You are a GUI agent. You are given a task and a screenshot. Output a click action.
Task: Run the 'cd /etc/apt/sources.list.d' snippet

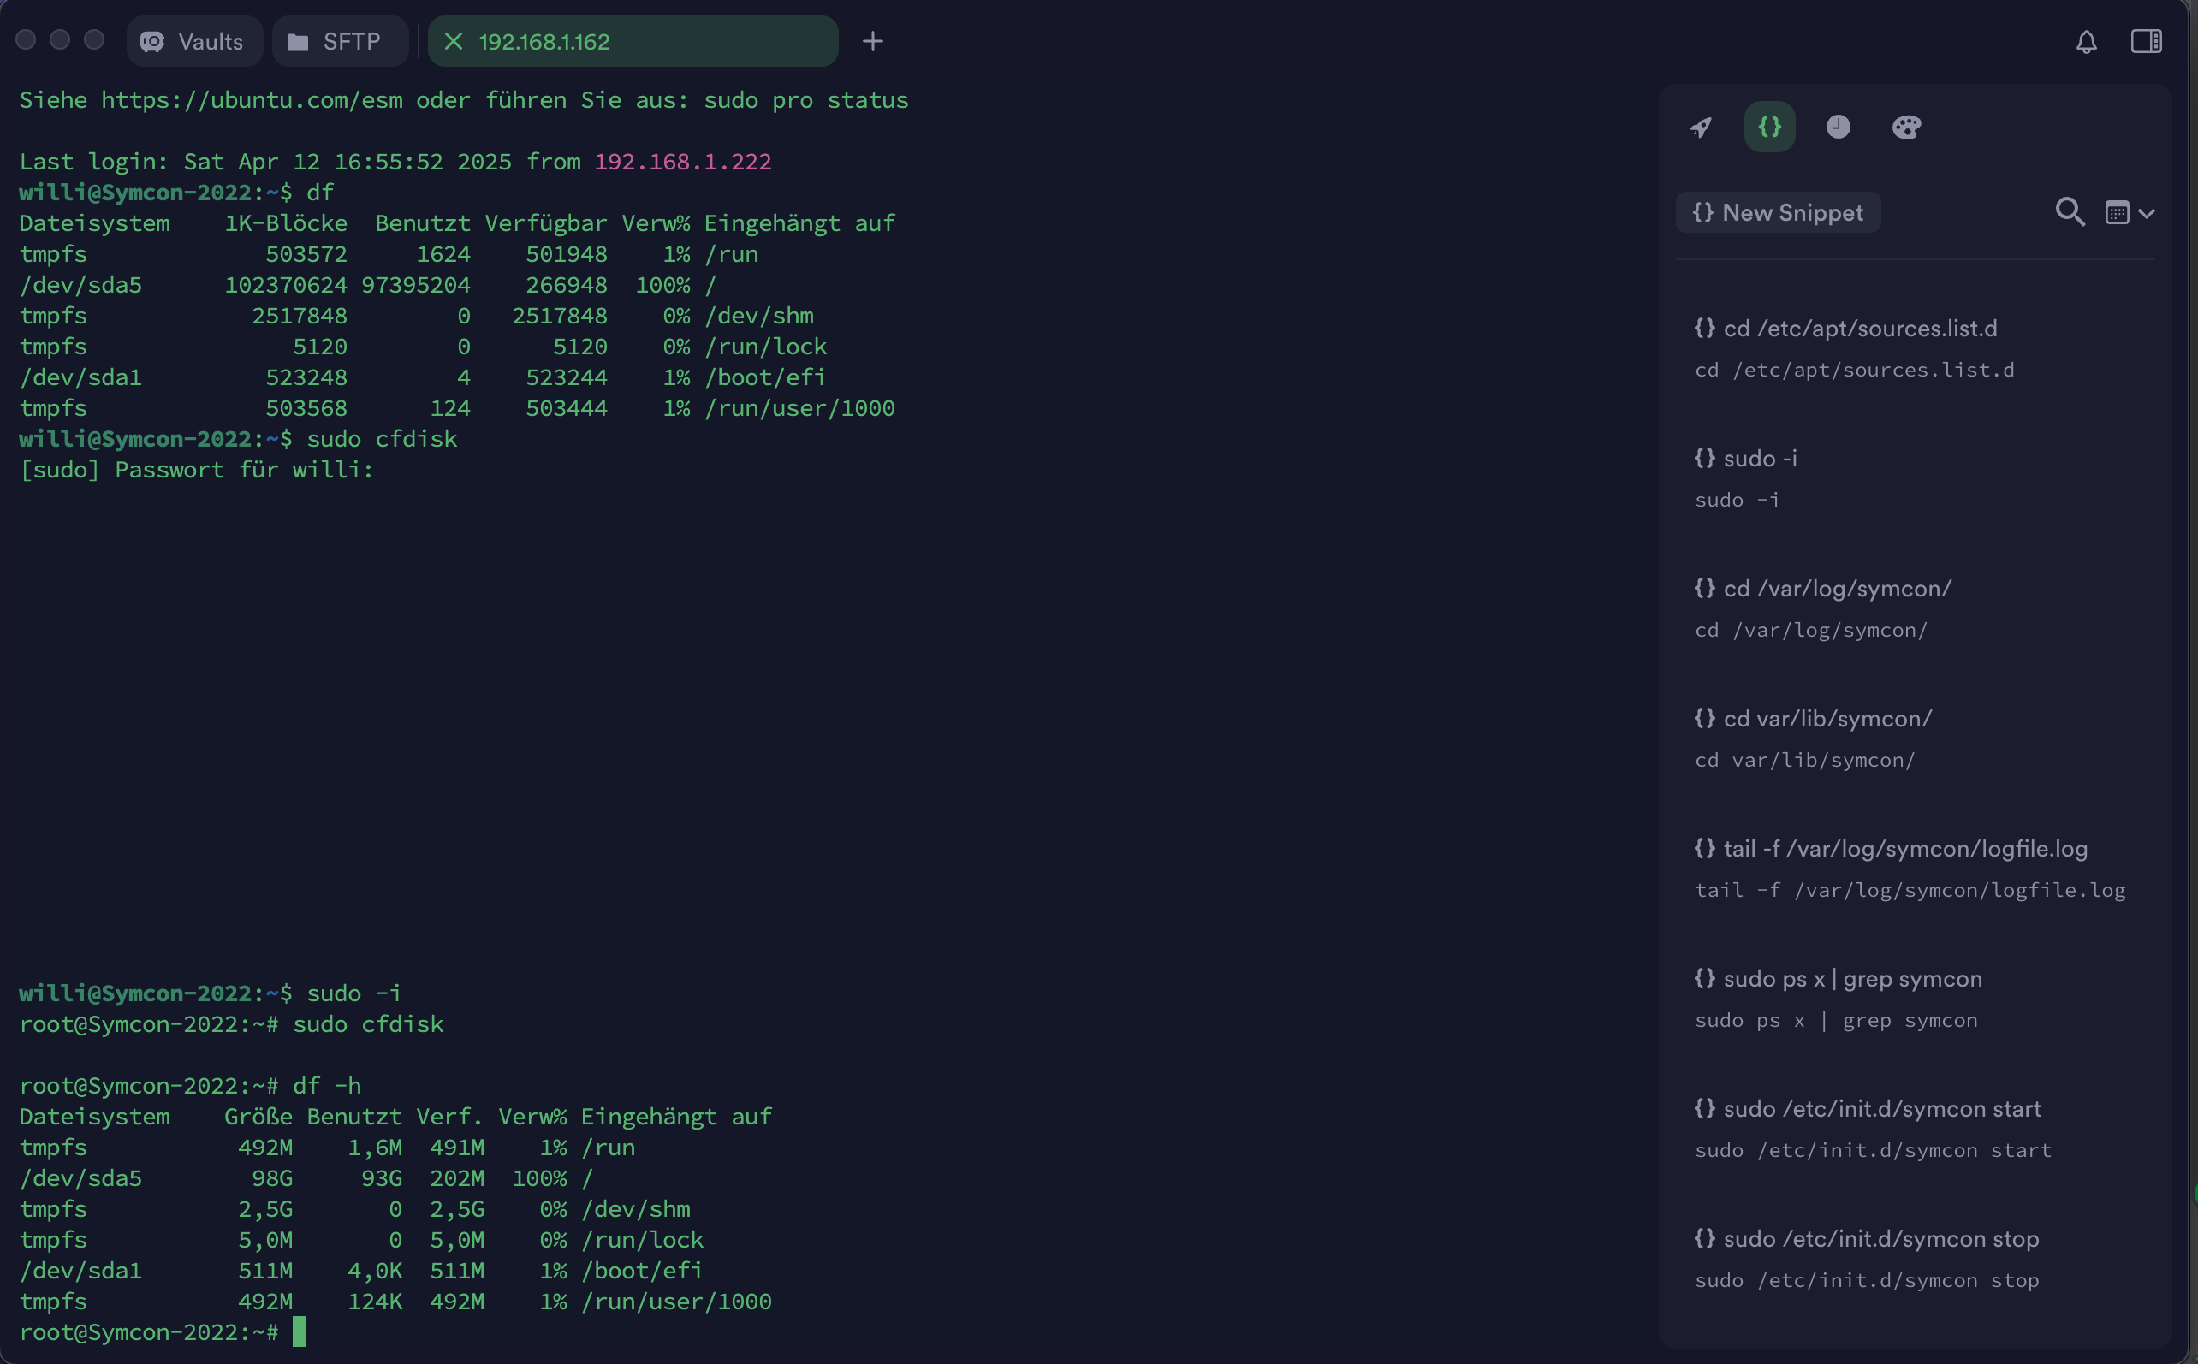(1915, 348)
